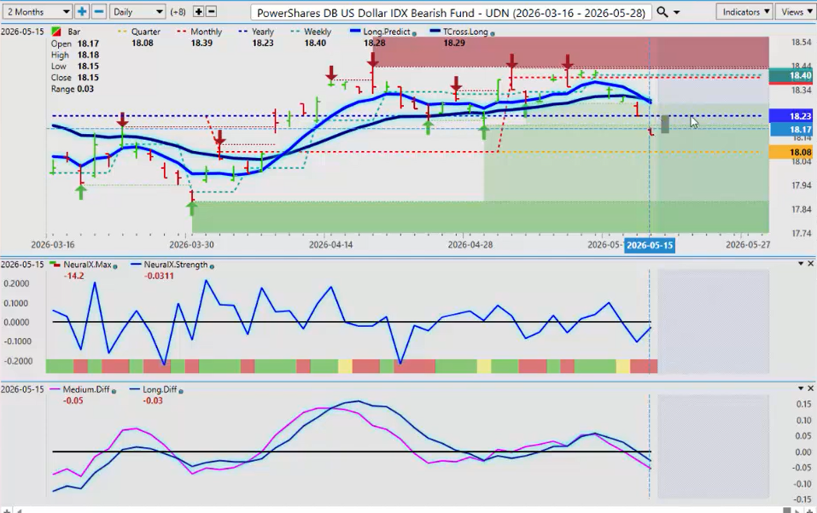Select the Long.Diff legend label
Screen dimensions: 817x513
click(160, 389)
